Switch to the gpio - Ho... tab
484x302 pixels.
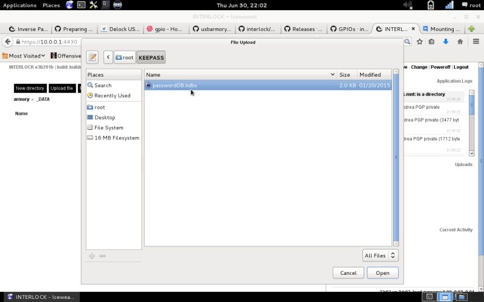166,29
